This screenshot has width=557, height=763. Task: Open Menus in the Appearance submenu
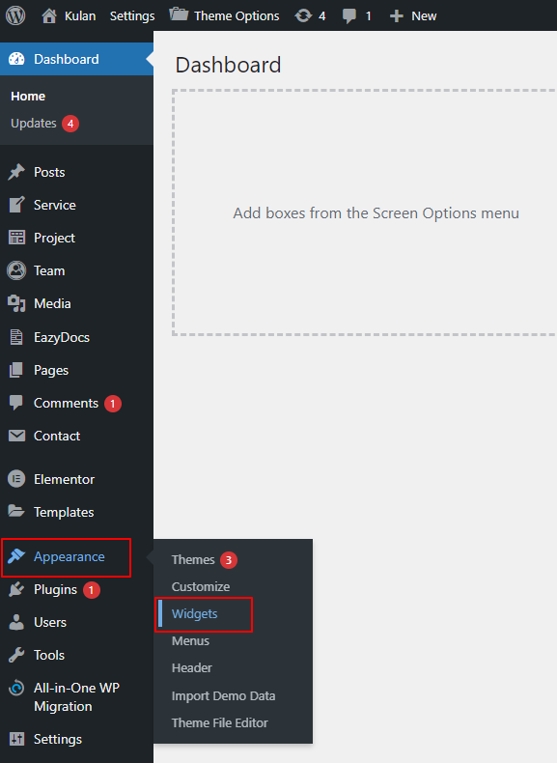pos(190,641)
